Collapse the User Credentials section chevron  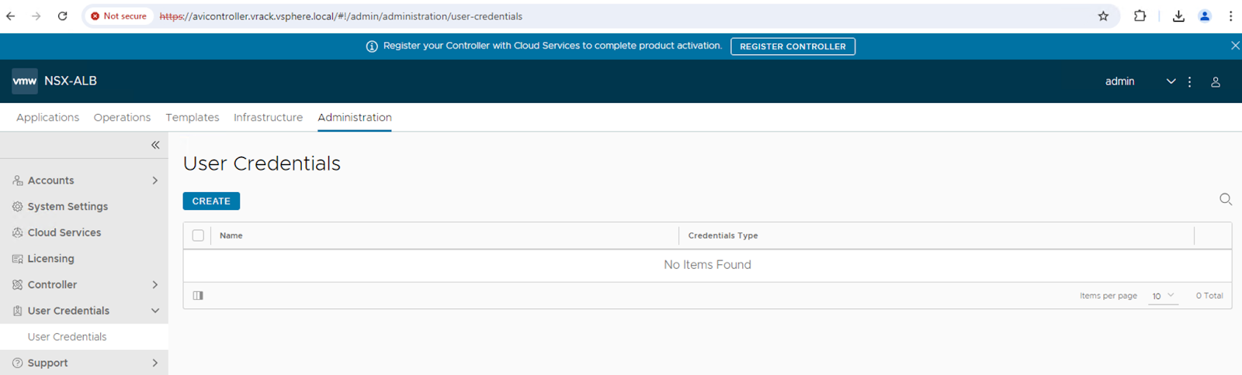click(x=155, y=311)
